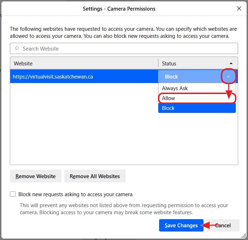This screenshot has height=240, width=248.
Task: Click the "Block new requests" label text
Action: coord(75,194)
